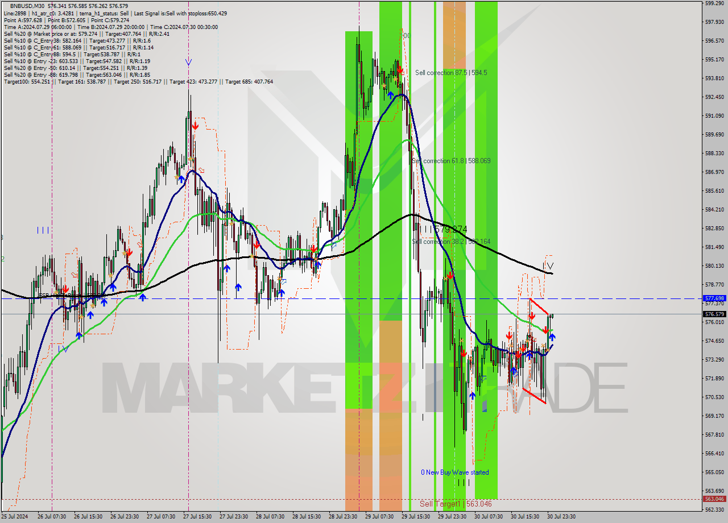
Task: Click the '26 Jul 23:30' time label
Action: click(125, 517)
